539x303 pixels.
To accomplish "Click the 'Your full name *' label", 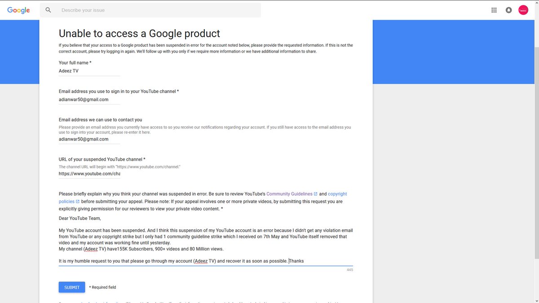I will (75, 63).
